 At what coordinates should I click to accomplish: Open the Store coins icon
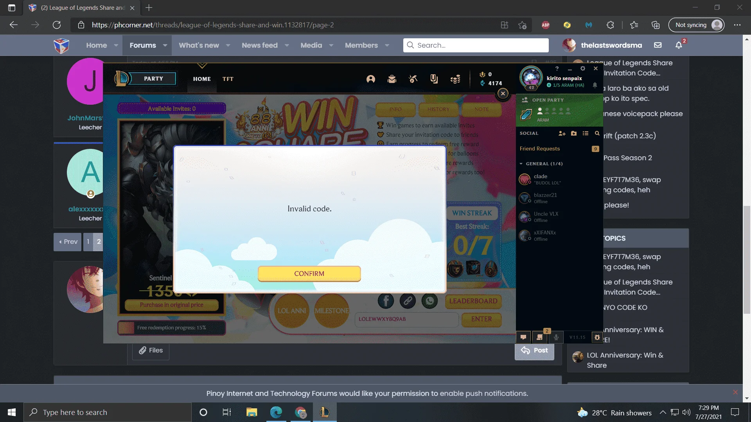pos(455,79)
